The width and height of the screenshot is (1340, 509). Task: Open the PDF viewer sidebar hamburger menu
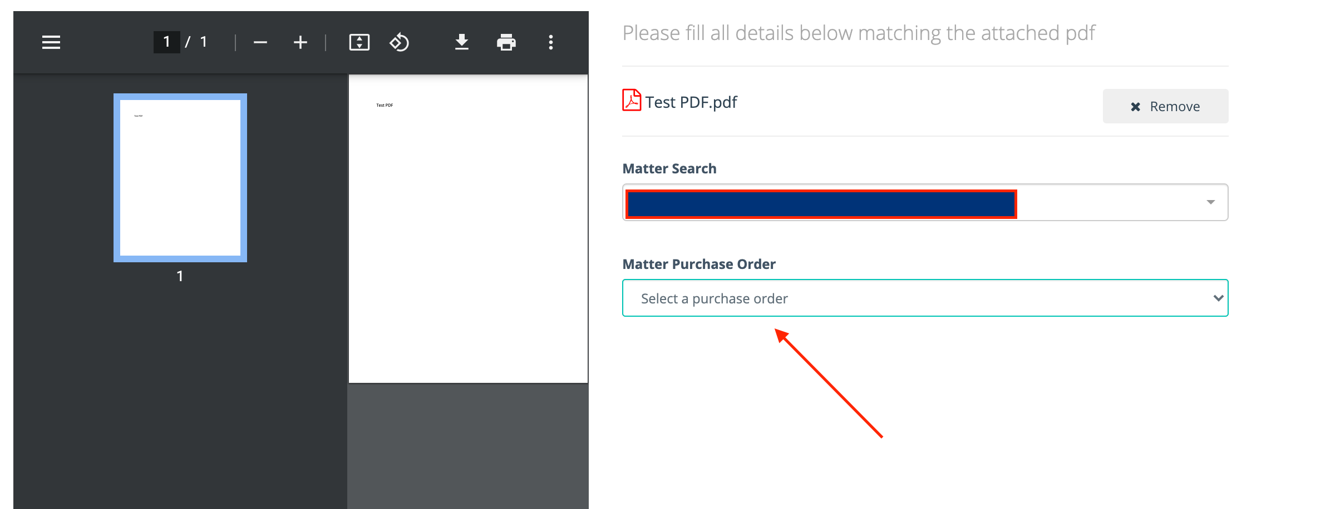(51, 42)
